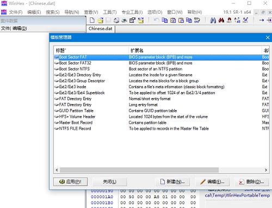Select the Boot Sector FAT template row
Image resolution: width=272 pixels, height=208 pixels.
[162, 57]
